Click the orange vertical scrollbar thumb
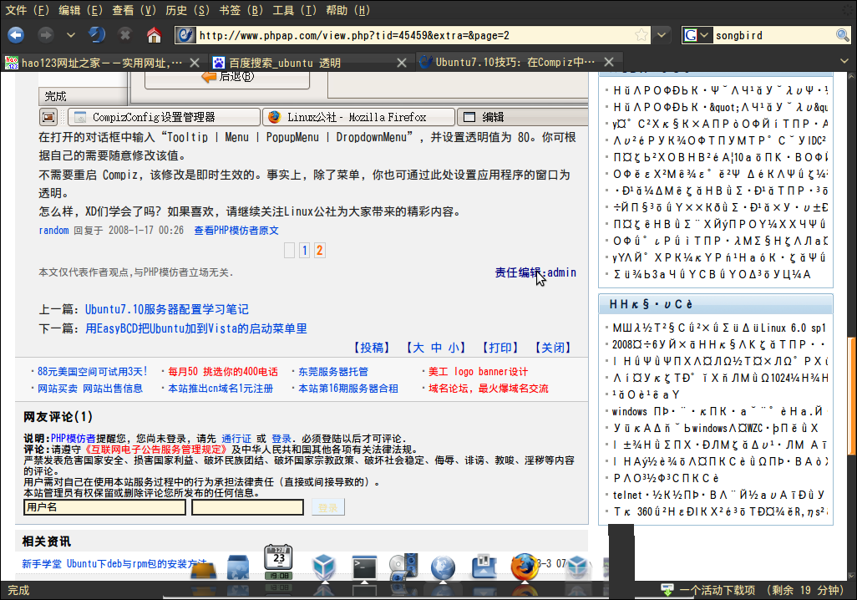Screen dimensions: 857x600 click(x=850, y=397)
